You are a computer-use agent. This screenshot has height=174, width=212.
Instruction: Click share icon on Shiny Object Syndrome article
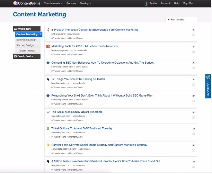tap(193, 118)
